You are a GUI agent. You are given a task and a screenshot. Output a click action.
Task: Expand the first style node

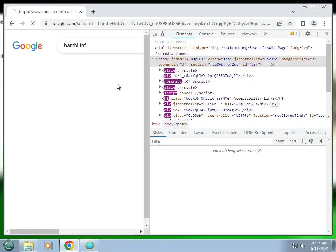(160, 70)
